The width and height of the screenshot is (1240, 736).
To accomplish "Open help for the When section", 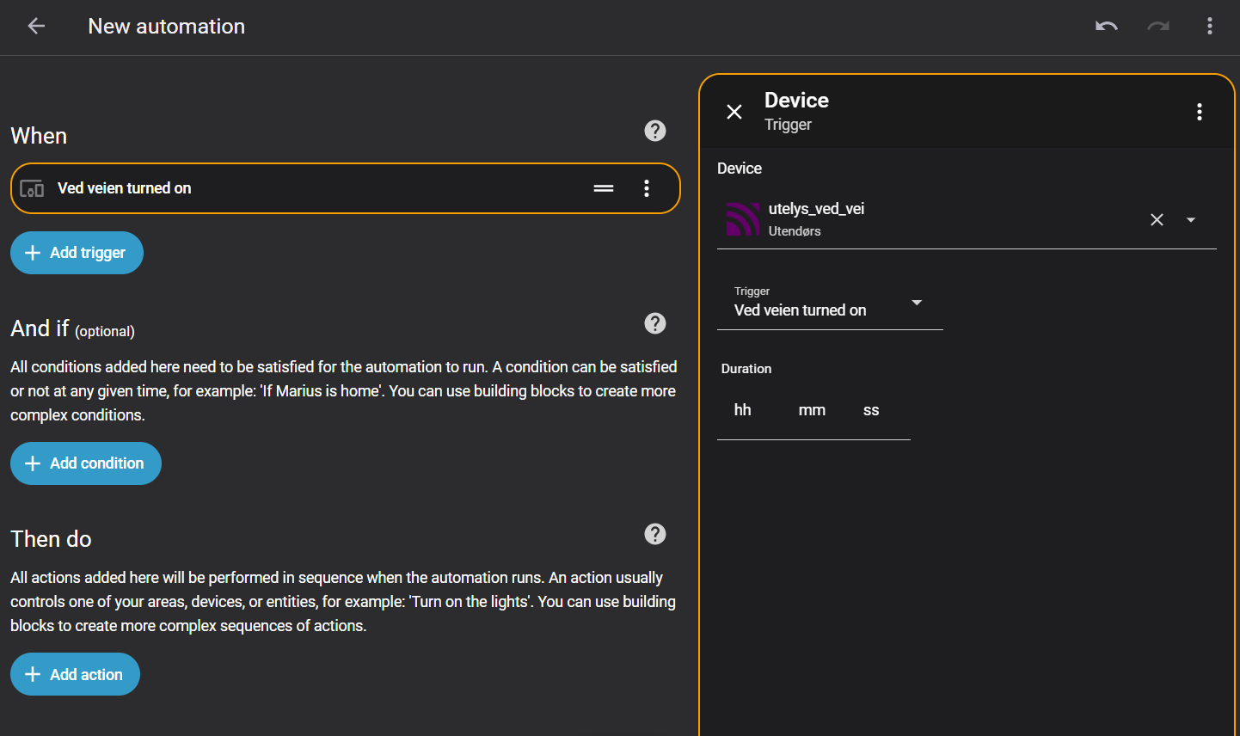I will (654, 131).
